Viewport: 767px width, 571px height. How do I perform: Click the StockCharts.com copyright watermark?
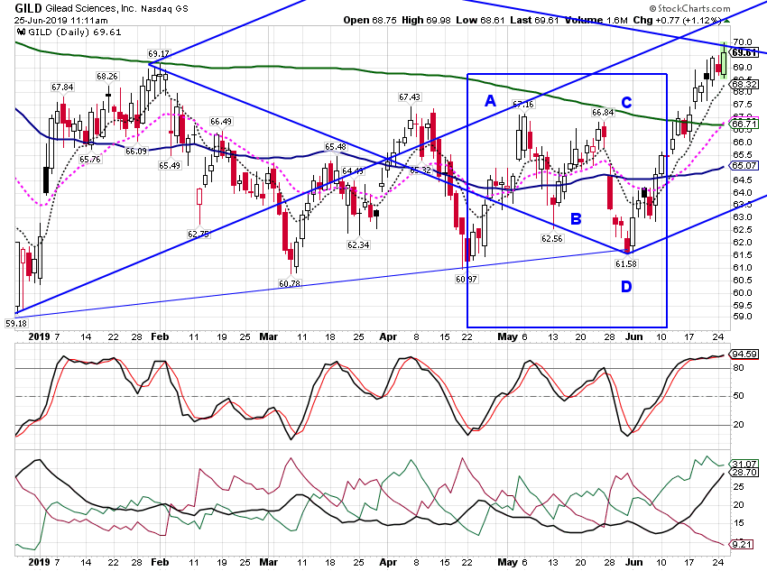point(689,8)
